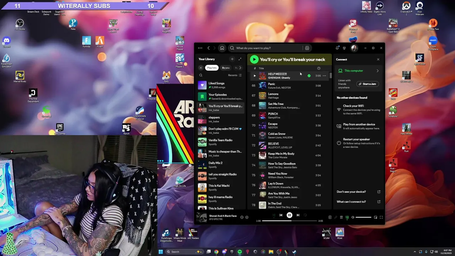The image size is (455, 256).
Task: Click the now-playing album cover thumbnail
Action: click(202, 217)
